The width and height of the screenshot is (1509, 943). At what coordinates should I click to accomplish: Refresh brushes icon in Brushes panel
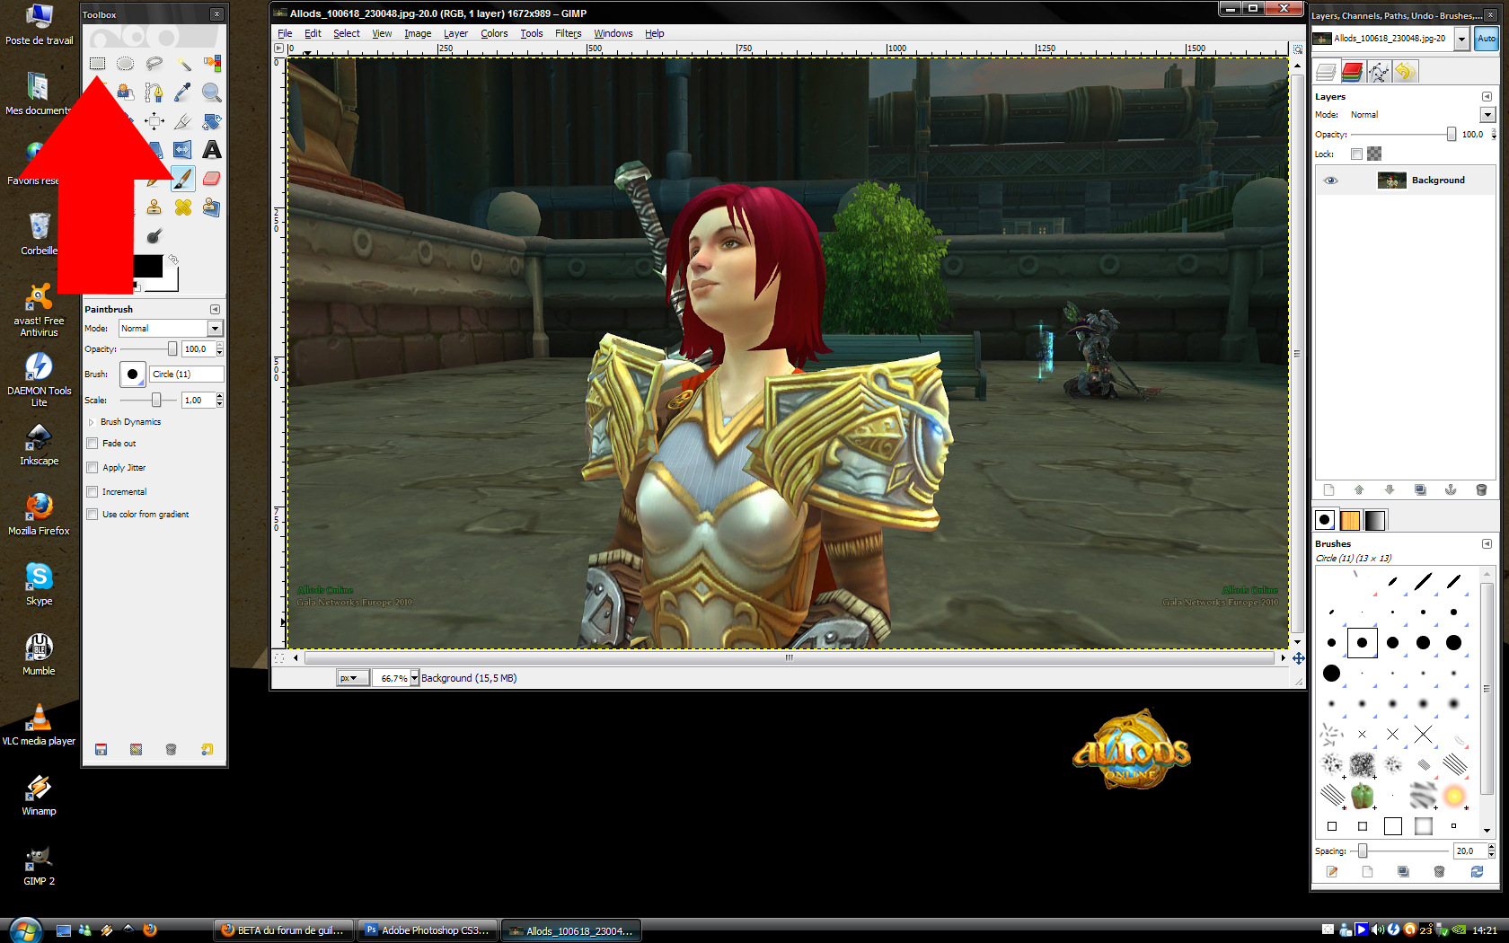(x=1477, y=871)
